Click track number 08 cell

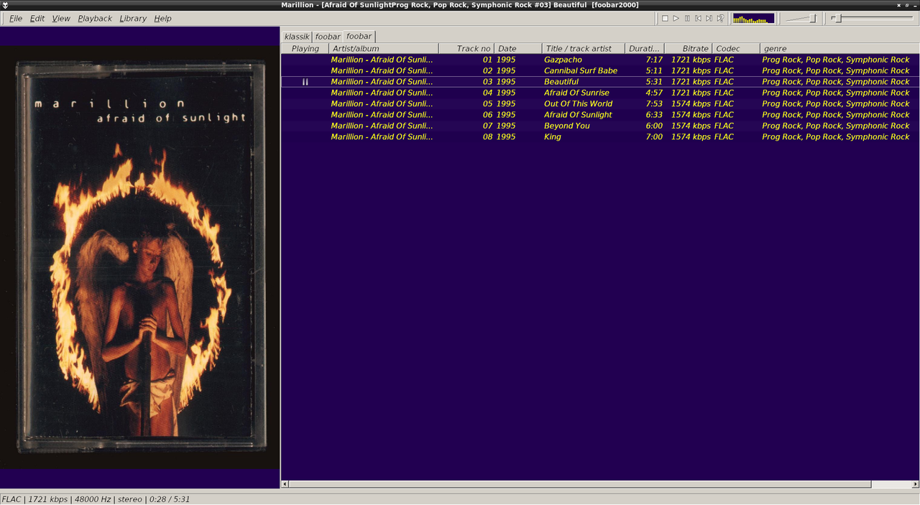click(487, 136)
